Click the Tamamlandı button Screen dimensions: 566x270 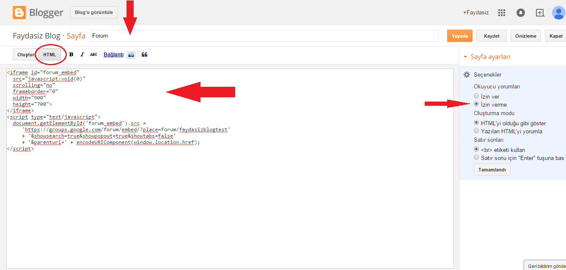pyautogui.click(x=492, y=170)
